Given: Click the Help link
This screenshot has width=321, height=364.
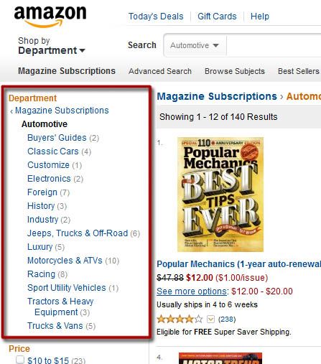Looking at the screenshot, I should (x=260, y=17).
